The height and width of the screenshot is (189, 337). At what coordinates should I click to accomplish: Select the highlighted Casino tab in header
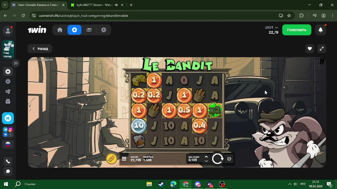pos(75,30)
